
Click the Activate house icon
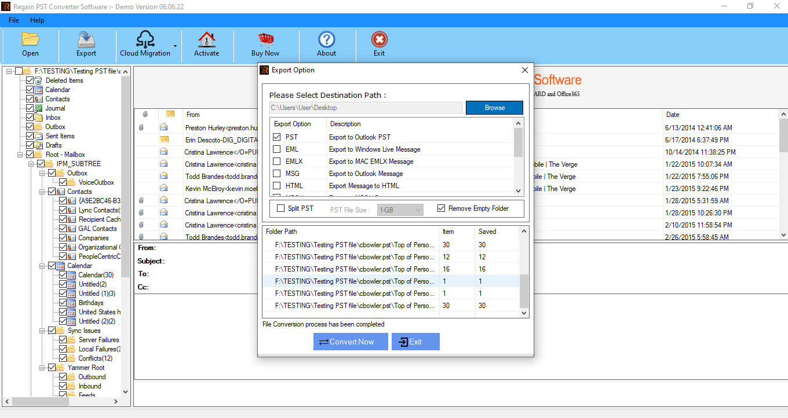coord(206,39)
